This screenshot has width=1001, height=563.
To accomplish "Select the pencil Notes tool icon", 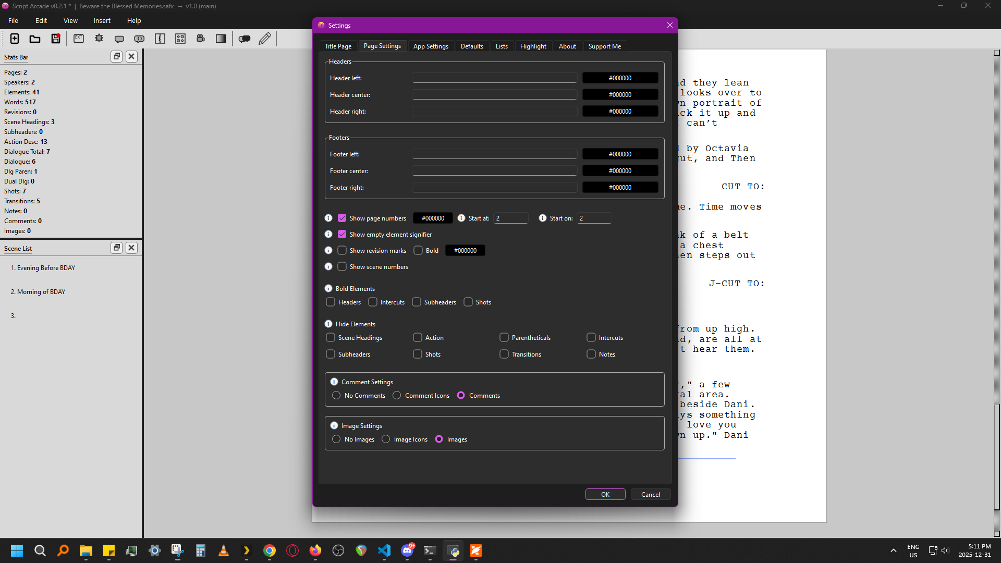I will 265,39.
